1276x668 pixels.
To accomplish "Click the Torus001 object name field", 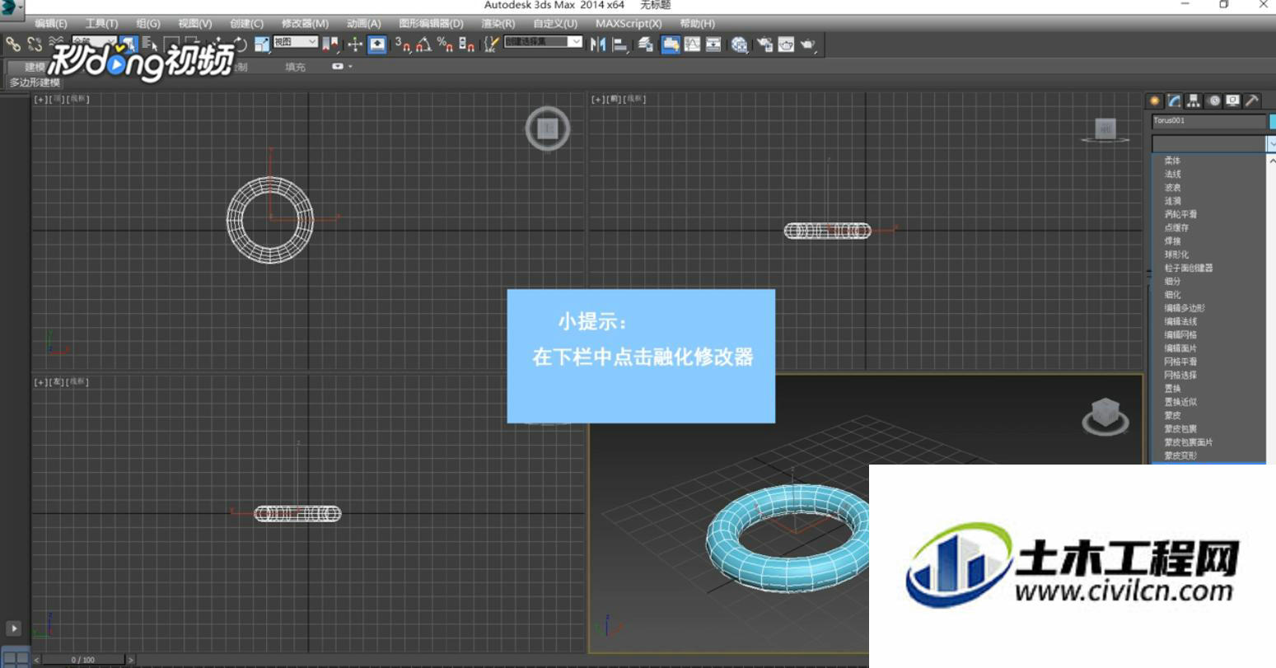I will click(1208, 121).
